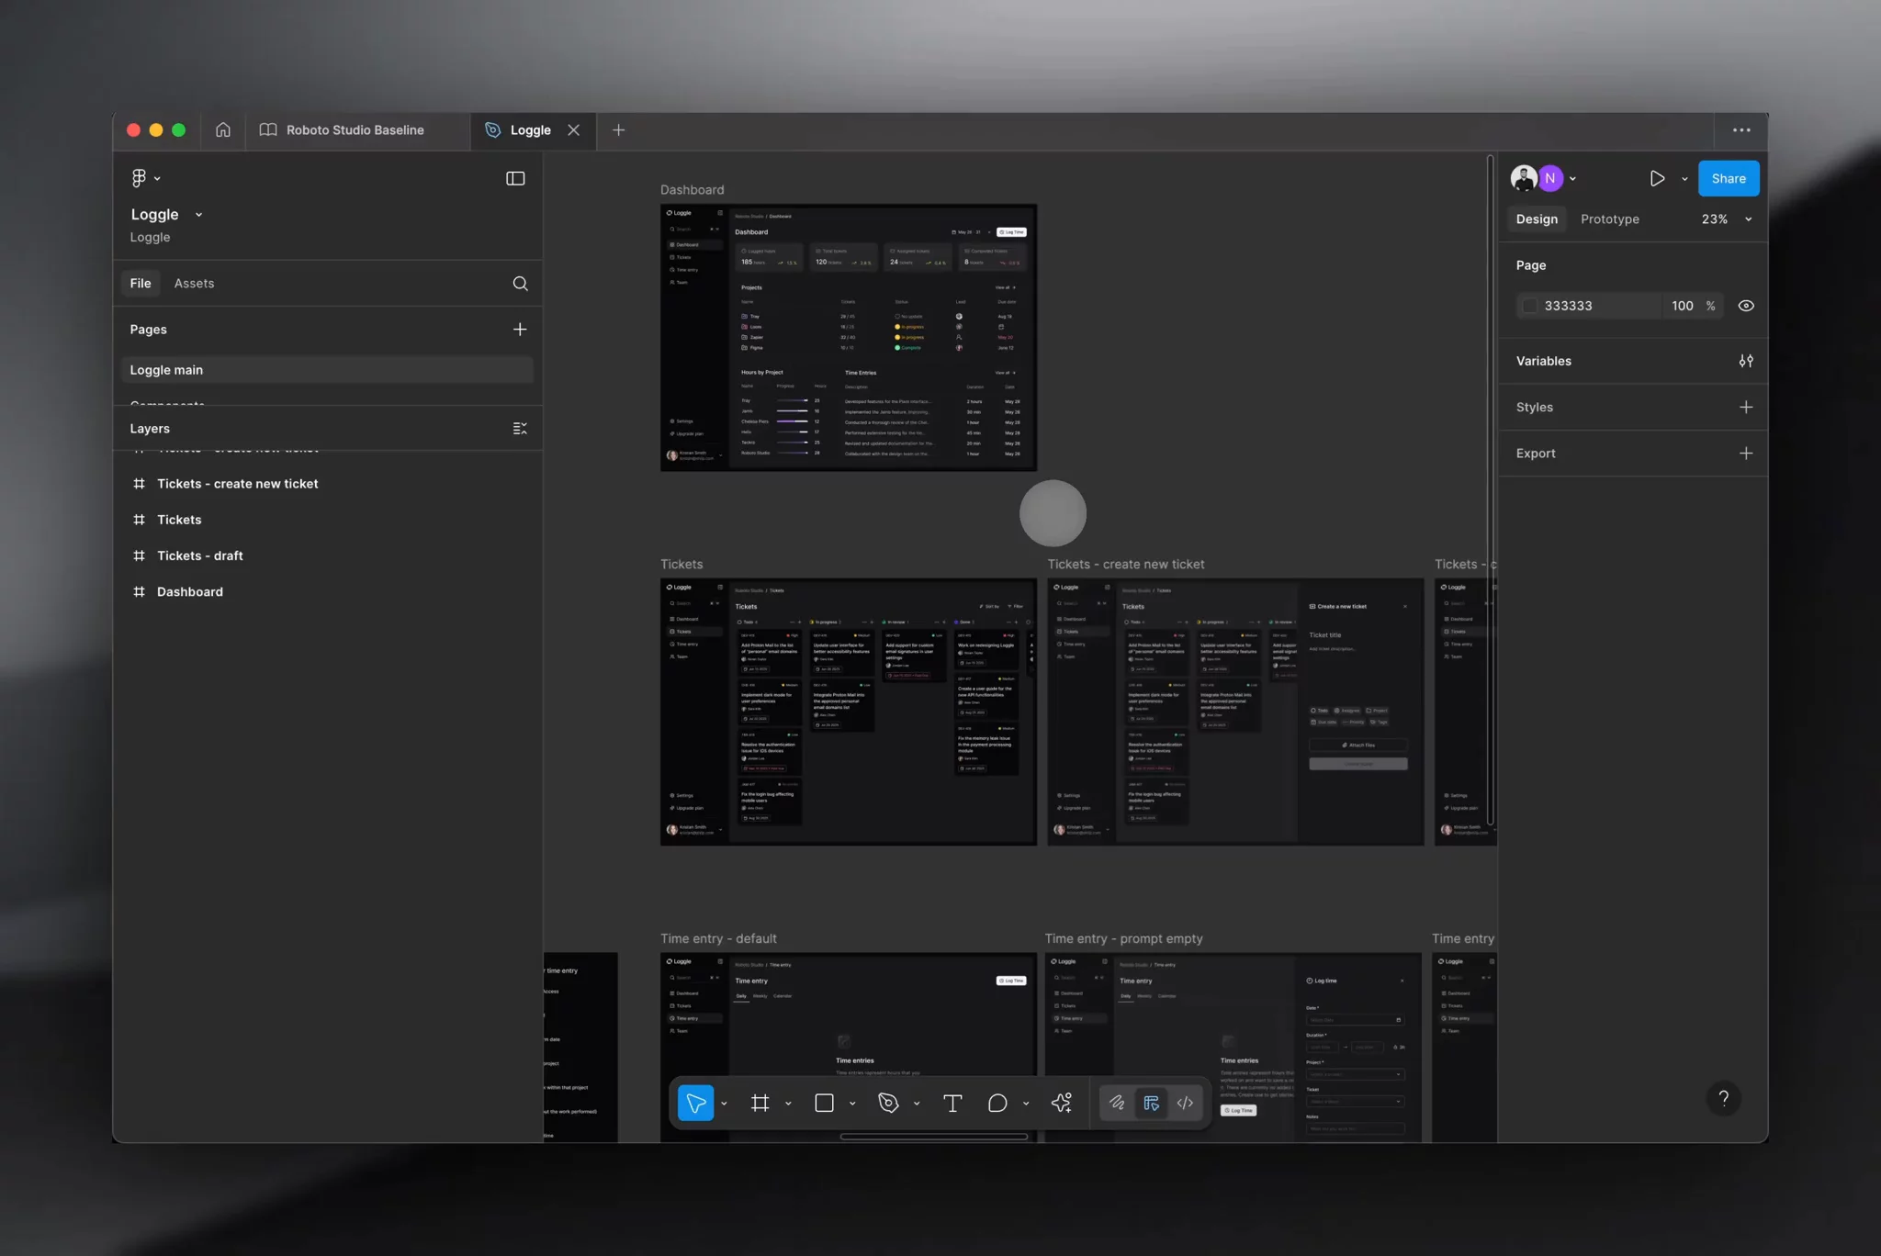The width and height of the screenshot is (1881, 1256).
Task: Open Comment tool options dropdown arrow
Action: click(1026, 1104)
